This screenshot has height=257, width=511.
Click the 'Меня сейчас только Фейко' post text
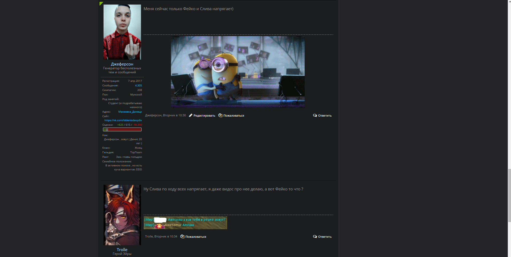pos(188,9)
